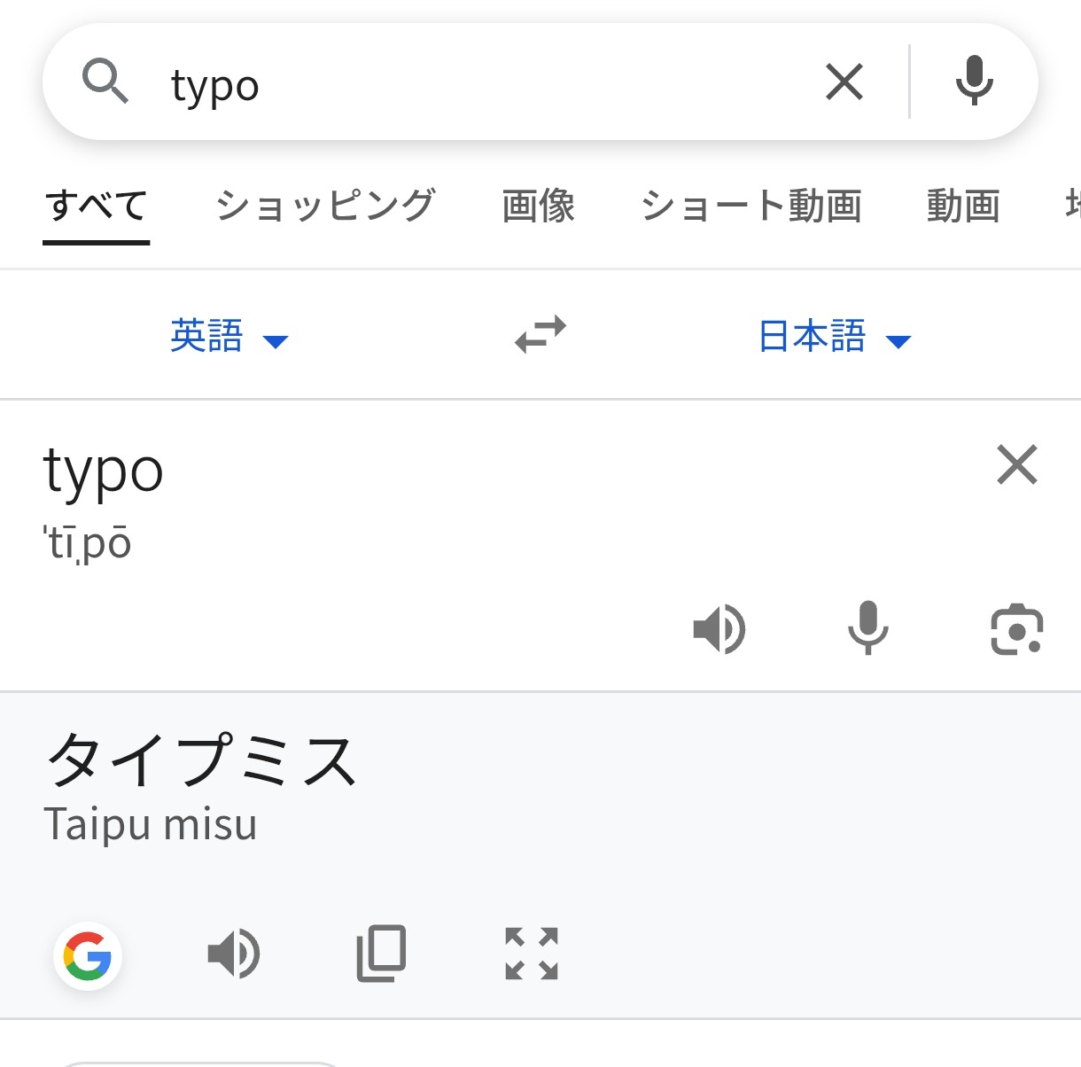1081x1067 pixels.
Task: Clear the search query text
Action: point(844,82)
